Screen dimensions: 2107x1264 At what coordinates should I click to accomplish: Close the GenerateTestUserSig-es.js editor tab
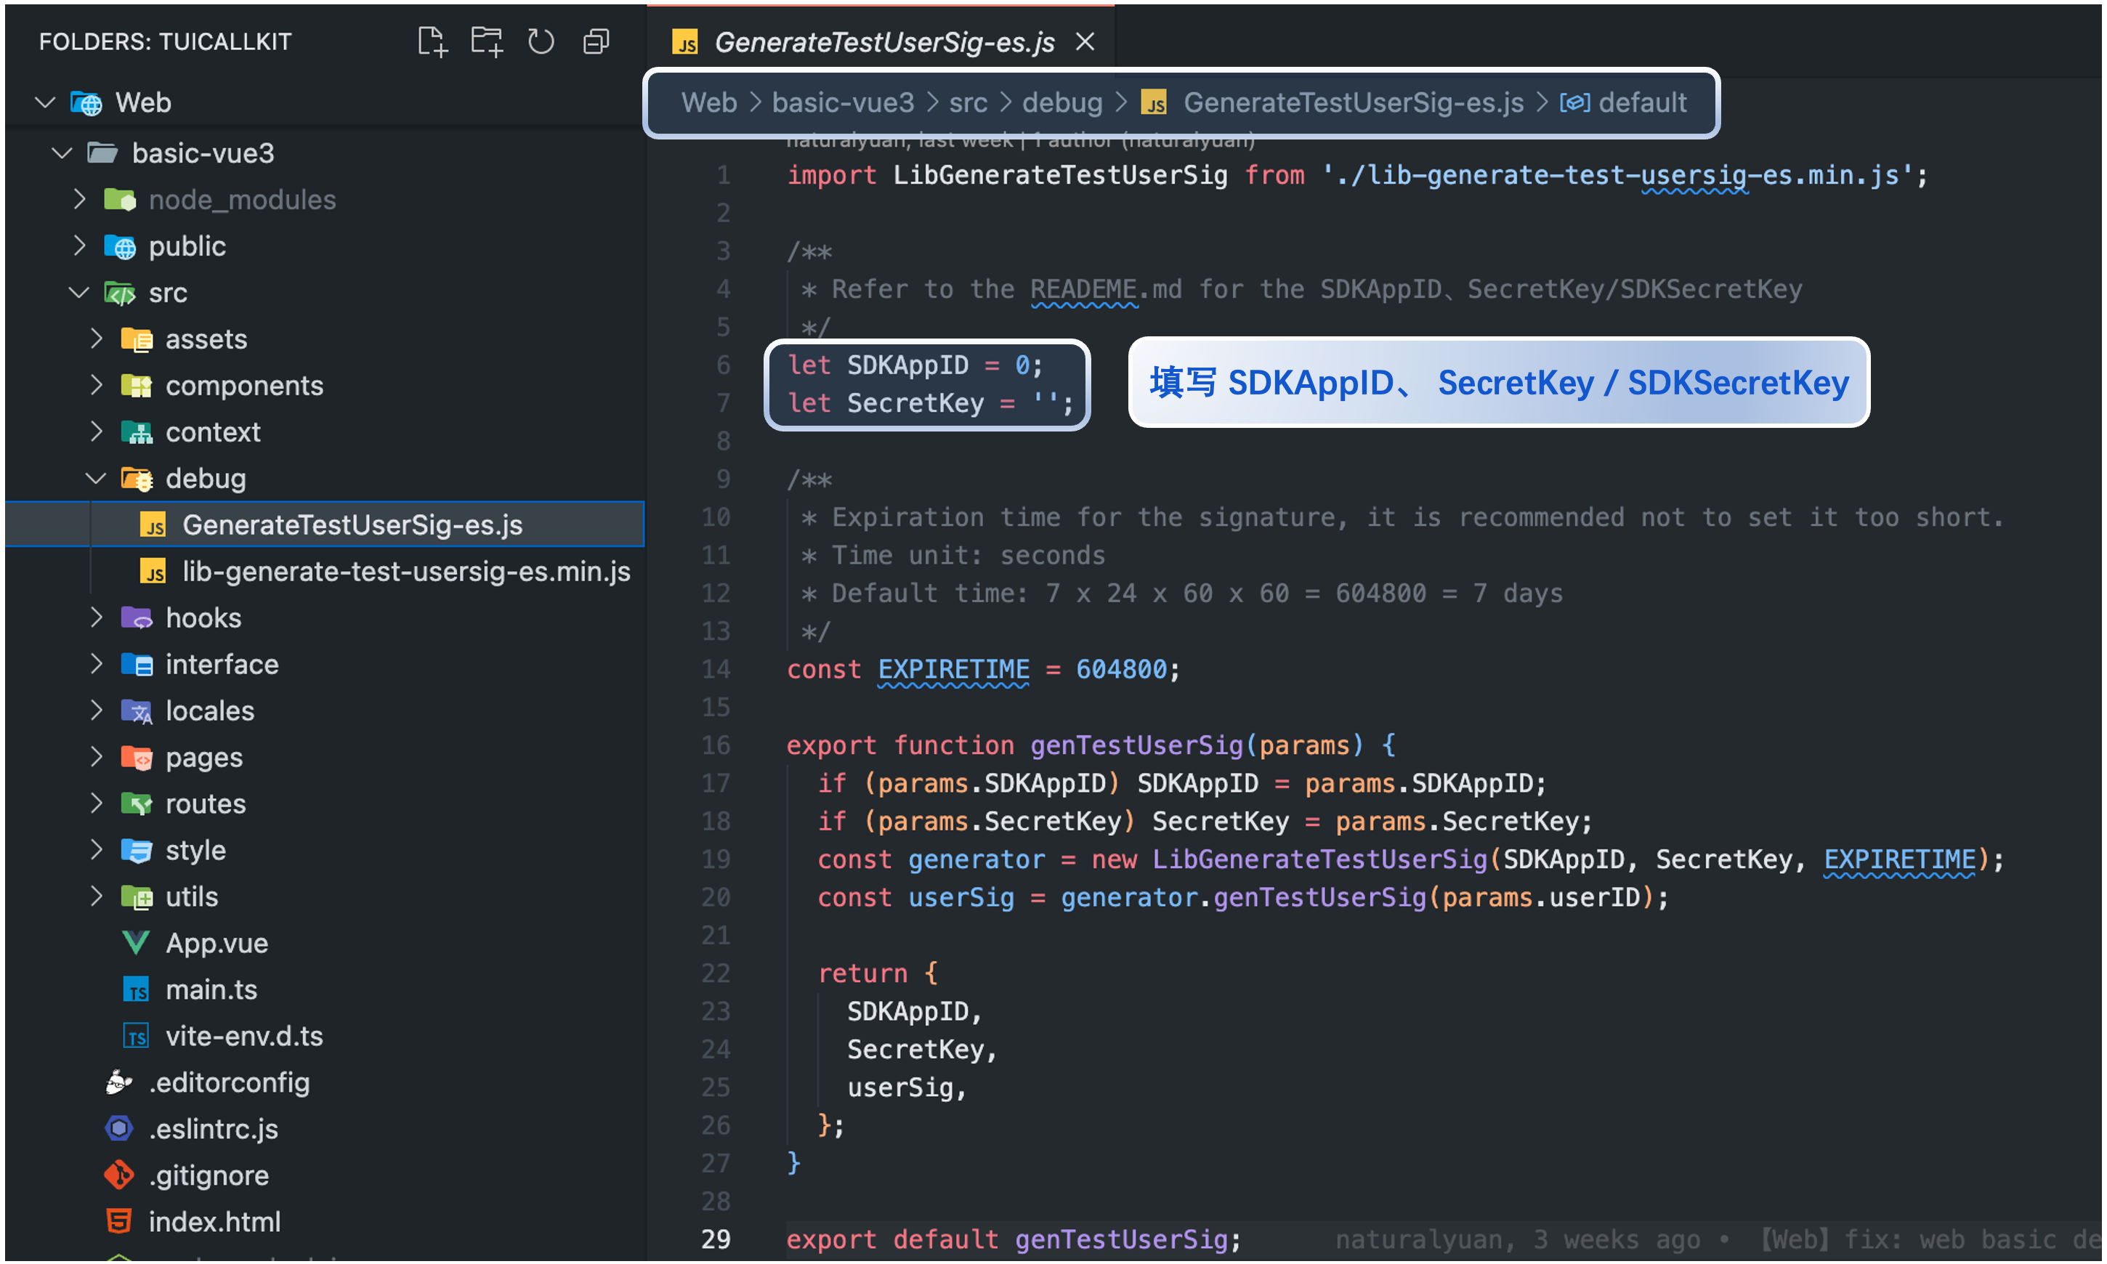1084,41
